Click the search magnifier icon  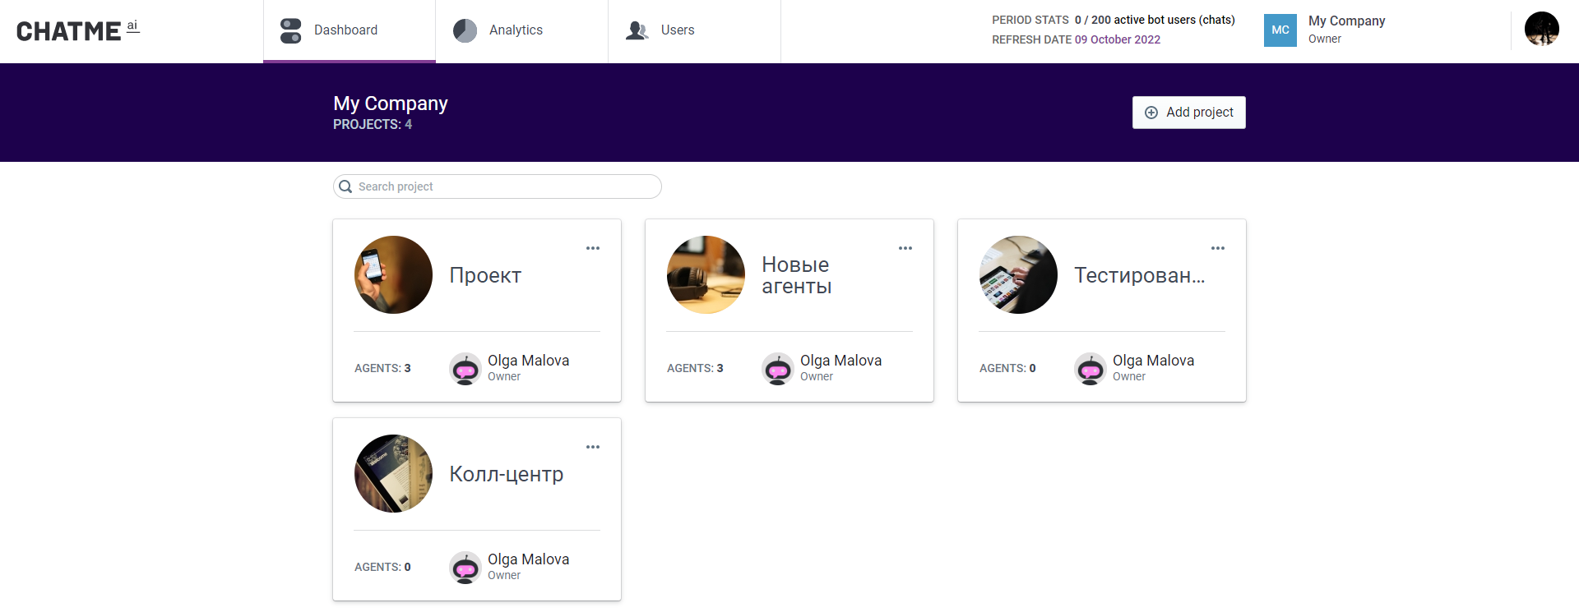[345, 186]
